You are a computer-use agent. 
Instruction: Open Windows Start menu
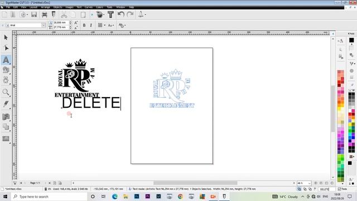coord(5,197)
